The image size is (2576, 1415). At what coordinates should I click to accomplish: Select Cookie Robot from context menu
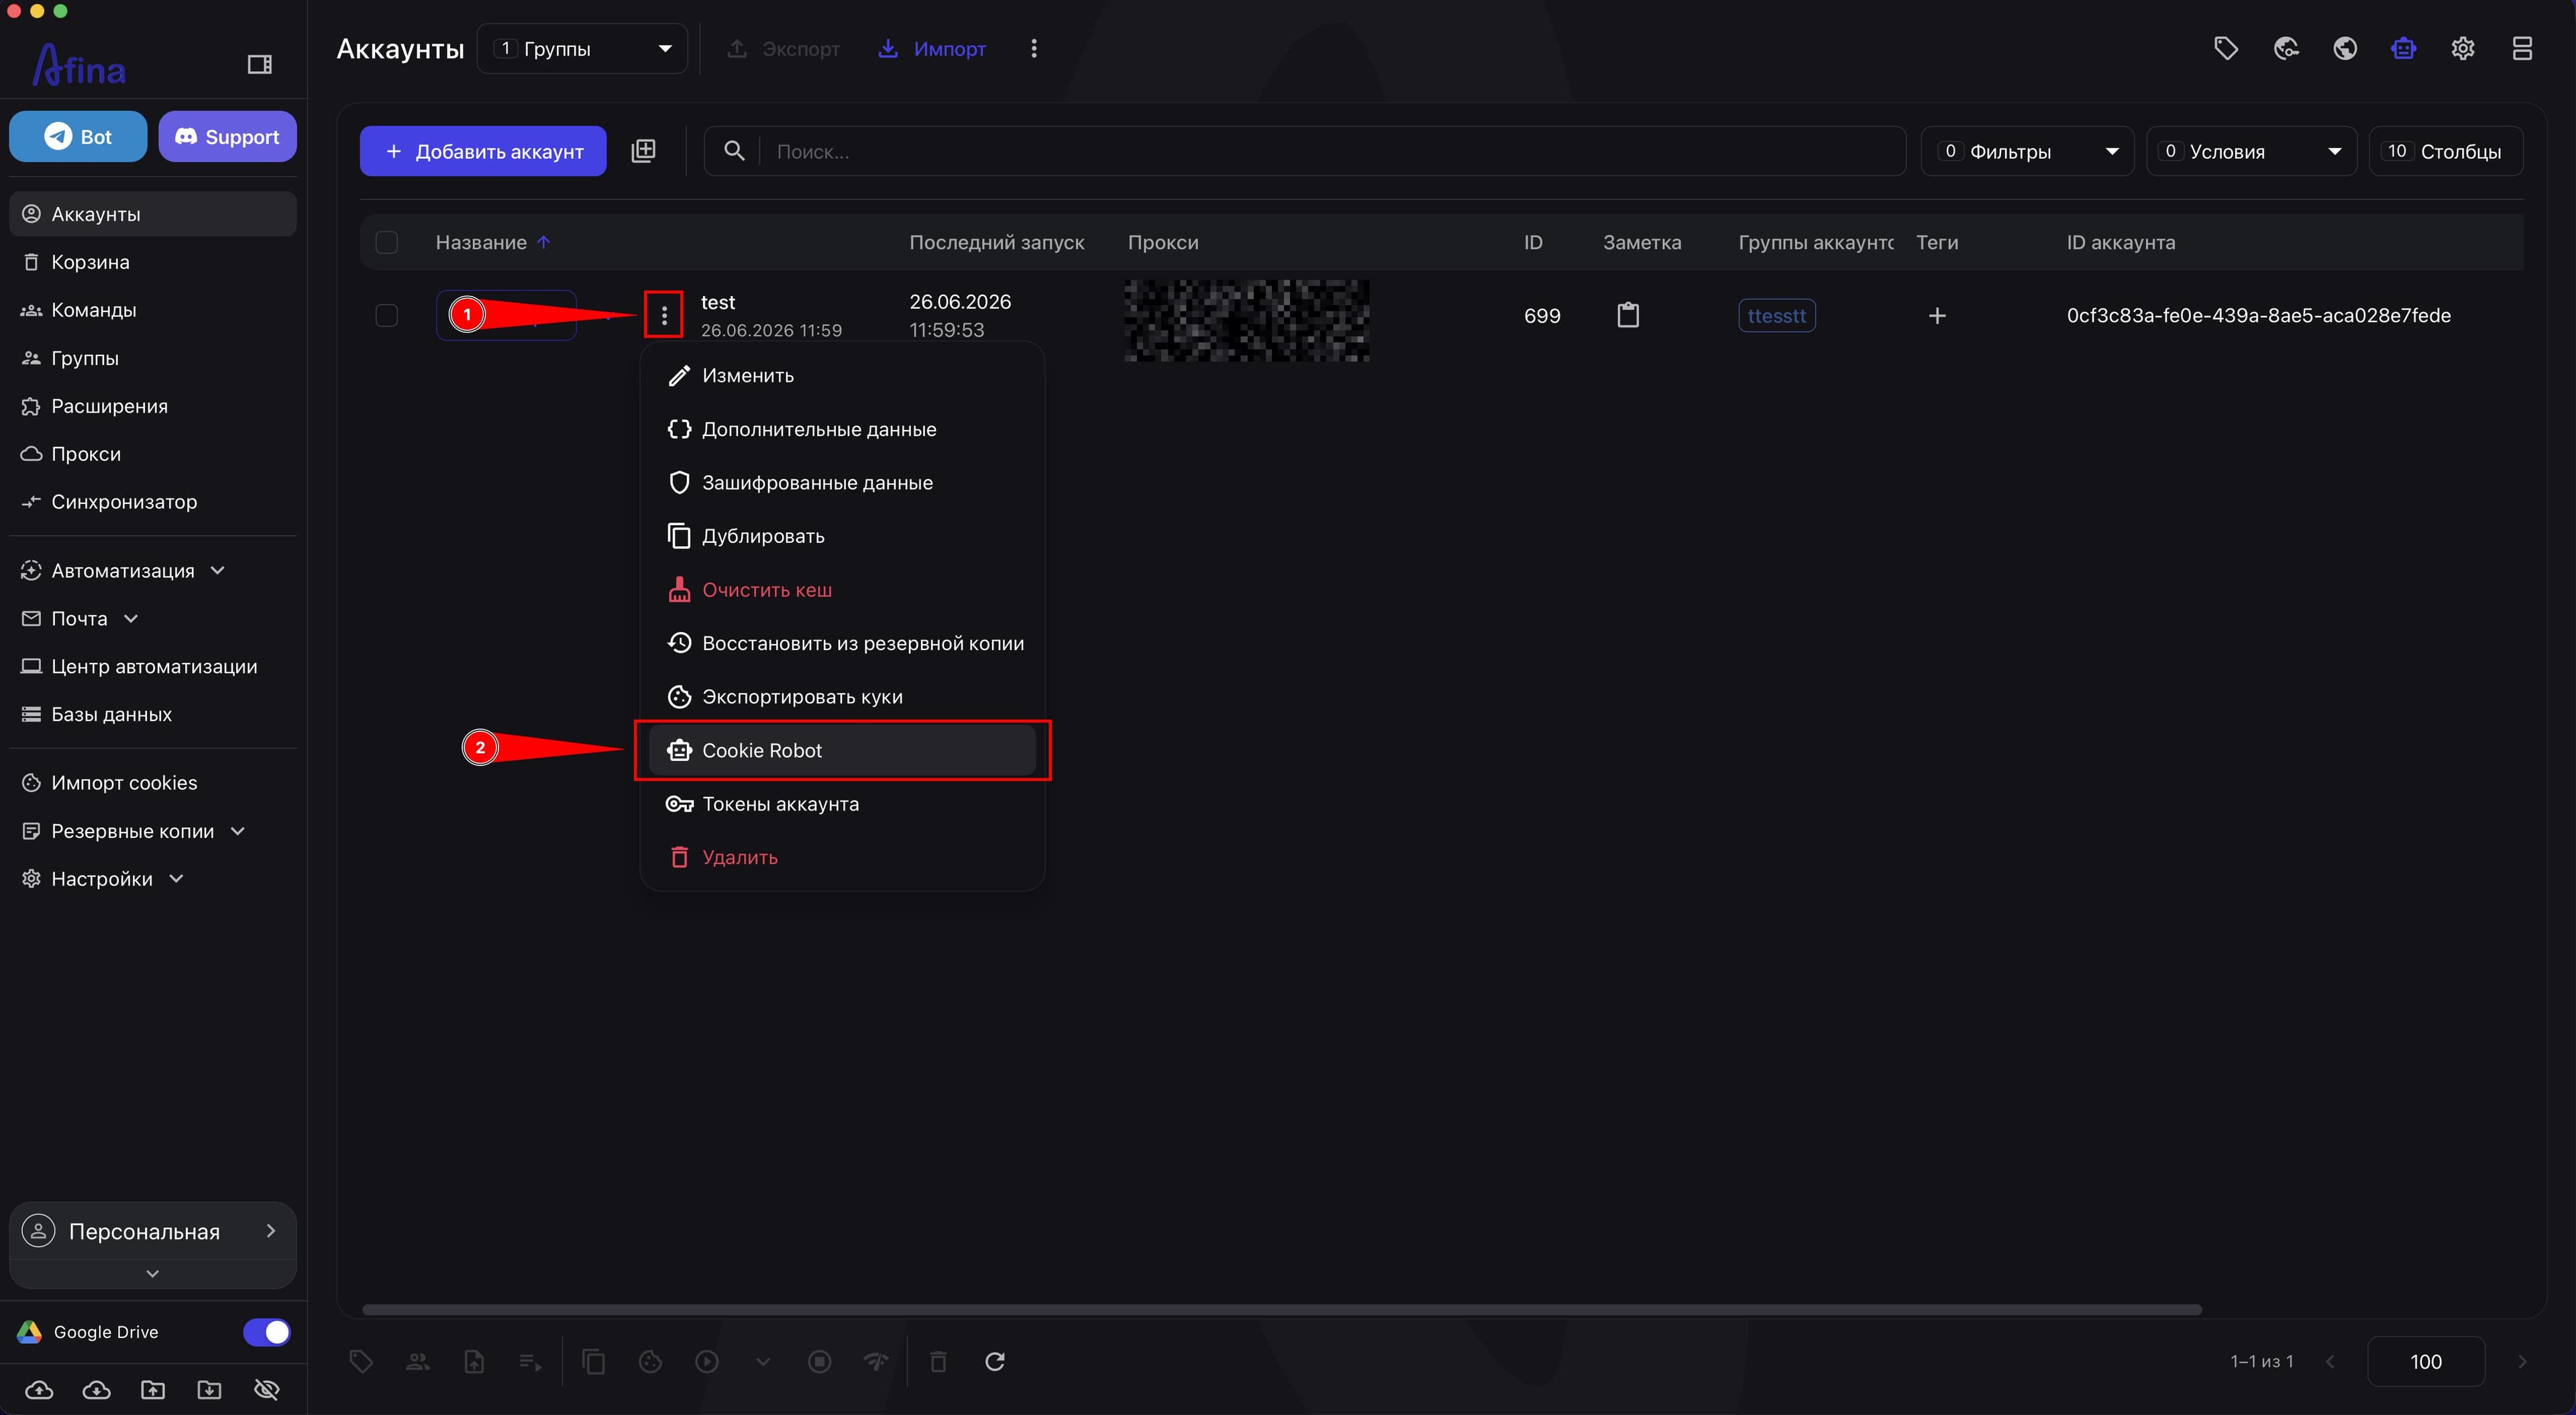(x=842, y=750)
